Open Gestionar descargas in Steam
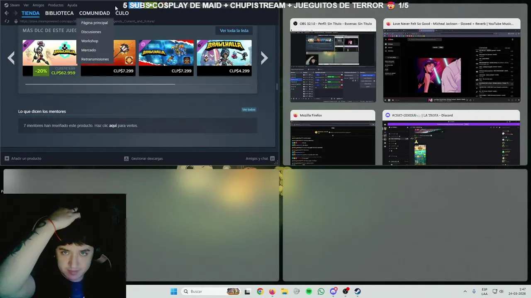Screen dimensions: 531x298 tap(144, 159)
